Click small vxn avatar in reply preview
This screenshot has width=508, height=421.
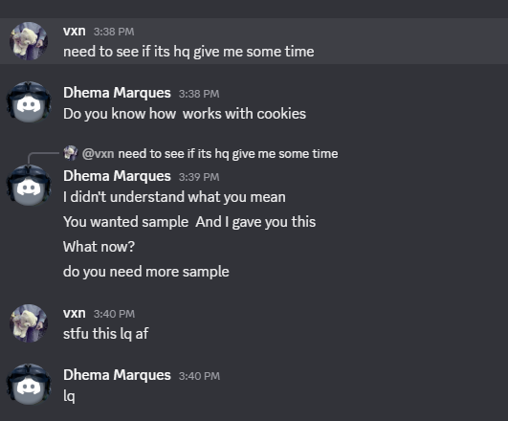(70, 153)
